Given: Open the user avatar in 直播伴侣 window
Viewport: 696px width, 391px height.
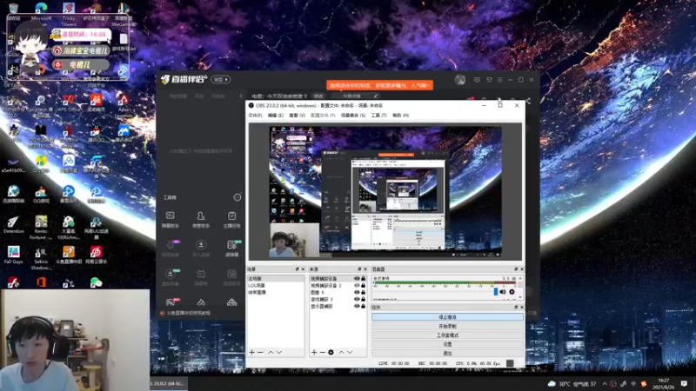Looking at the screenshot, I should click(460, 79).
